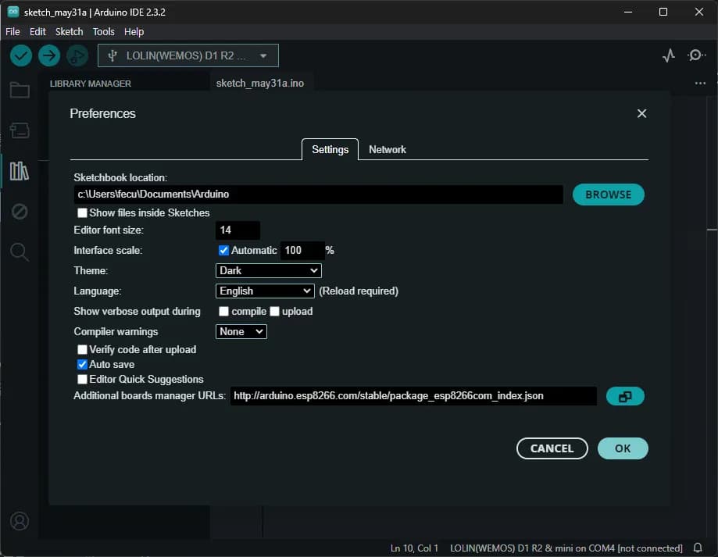Enable Show files inside Sketches
Screen dimensions: 718x557
point(82,212)
